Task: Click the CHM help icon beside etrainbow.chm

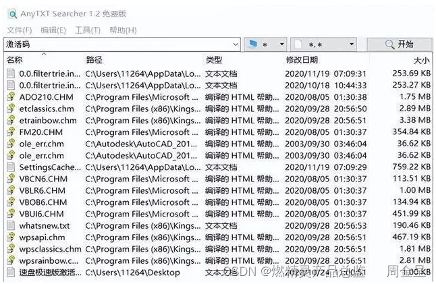Action: tap(11, 120)
